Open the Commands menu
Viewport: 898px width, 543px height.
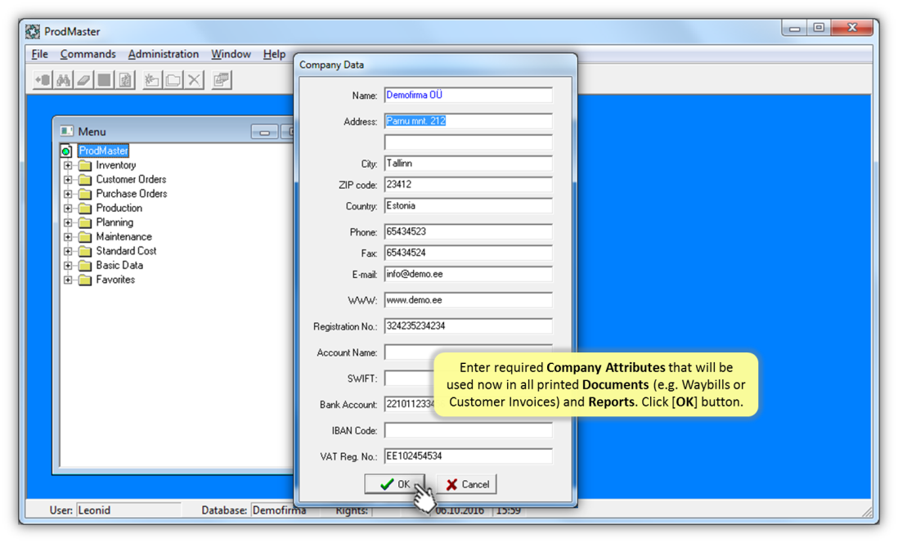coord(88,54)
